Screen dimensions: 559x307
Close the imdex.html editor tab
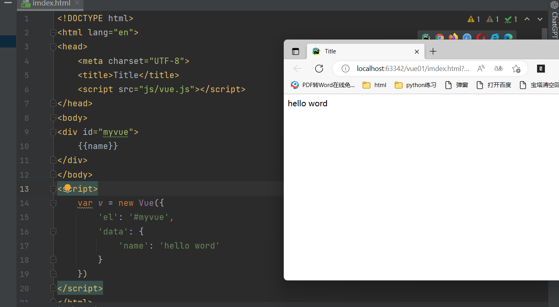coord(77,3)
